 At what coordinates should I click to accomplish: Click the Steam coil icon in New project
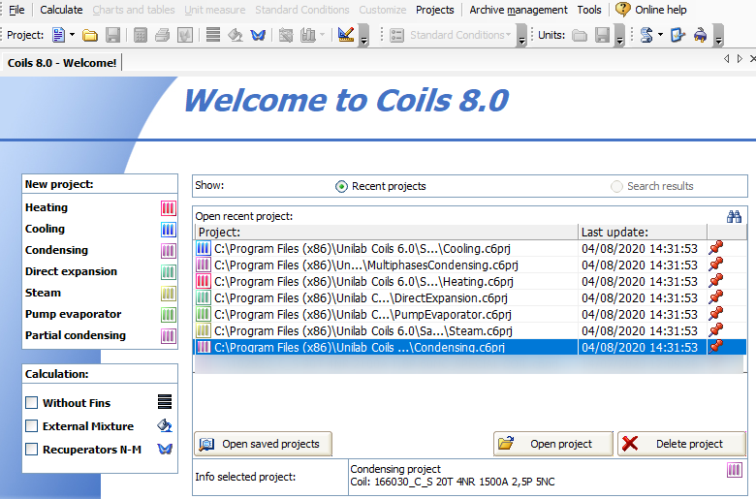point(169,294)
